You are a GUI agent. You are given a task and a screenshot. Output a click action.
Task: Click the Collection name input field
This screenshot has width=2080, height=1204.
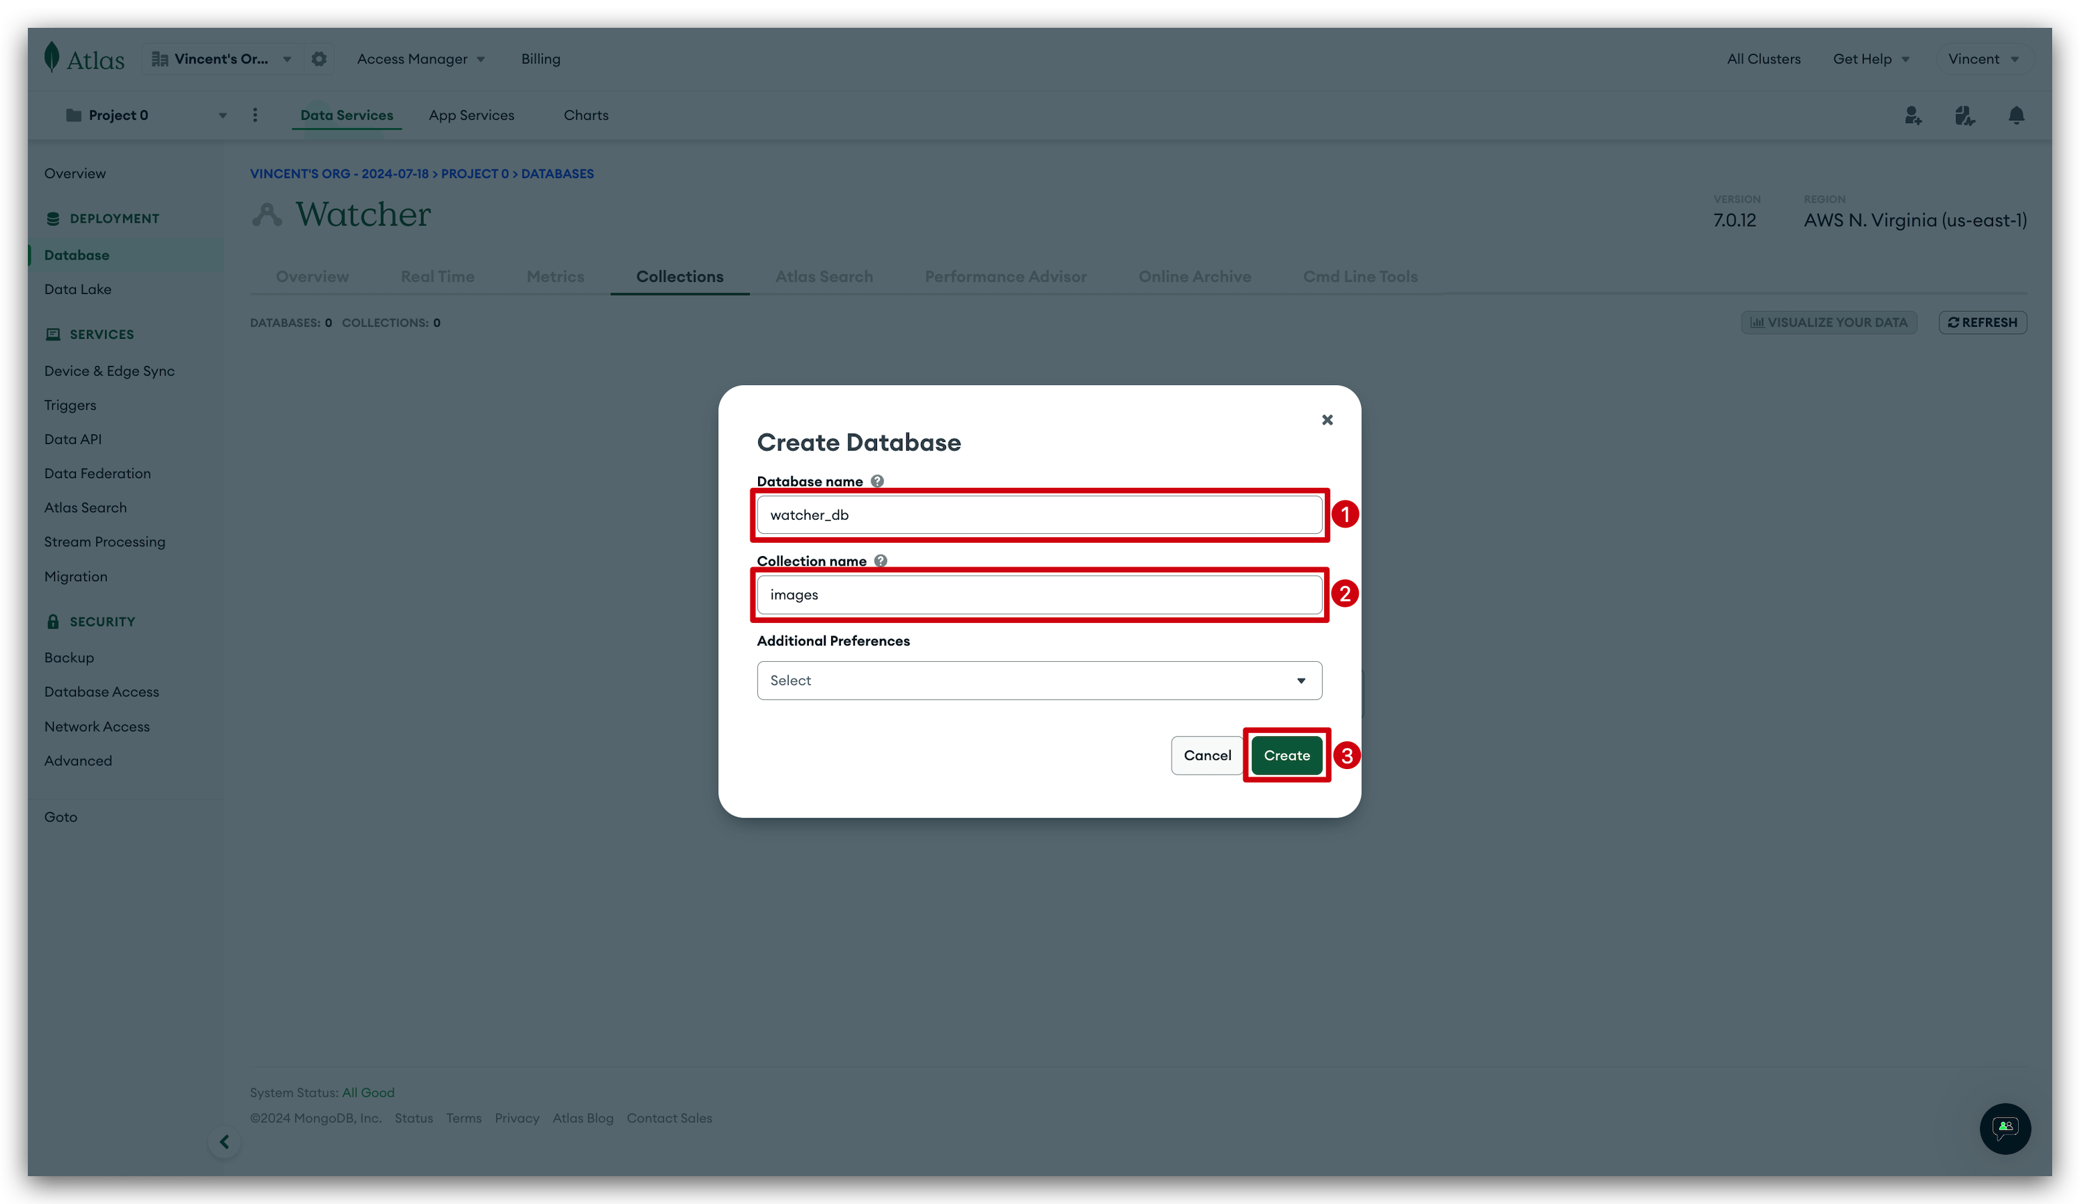(1039, 594)
